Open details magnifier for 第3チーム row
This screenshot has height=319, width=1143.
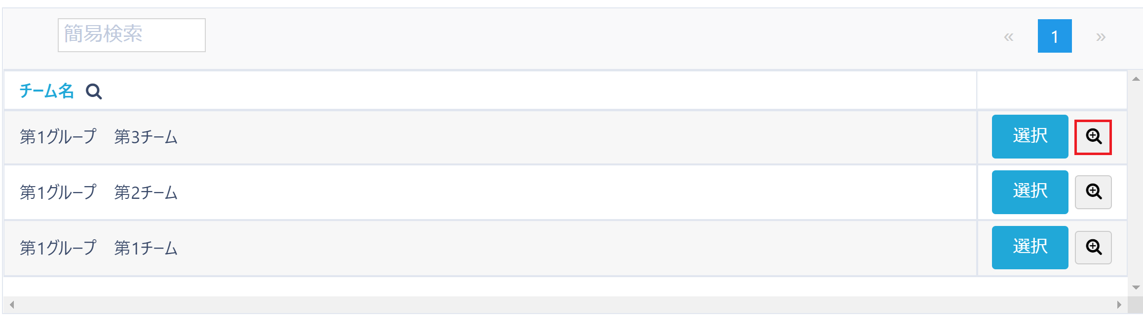coord(1093,137)
